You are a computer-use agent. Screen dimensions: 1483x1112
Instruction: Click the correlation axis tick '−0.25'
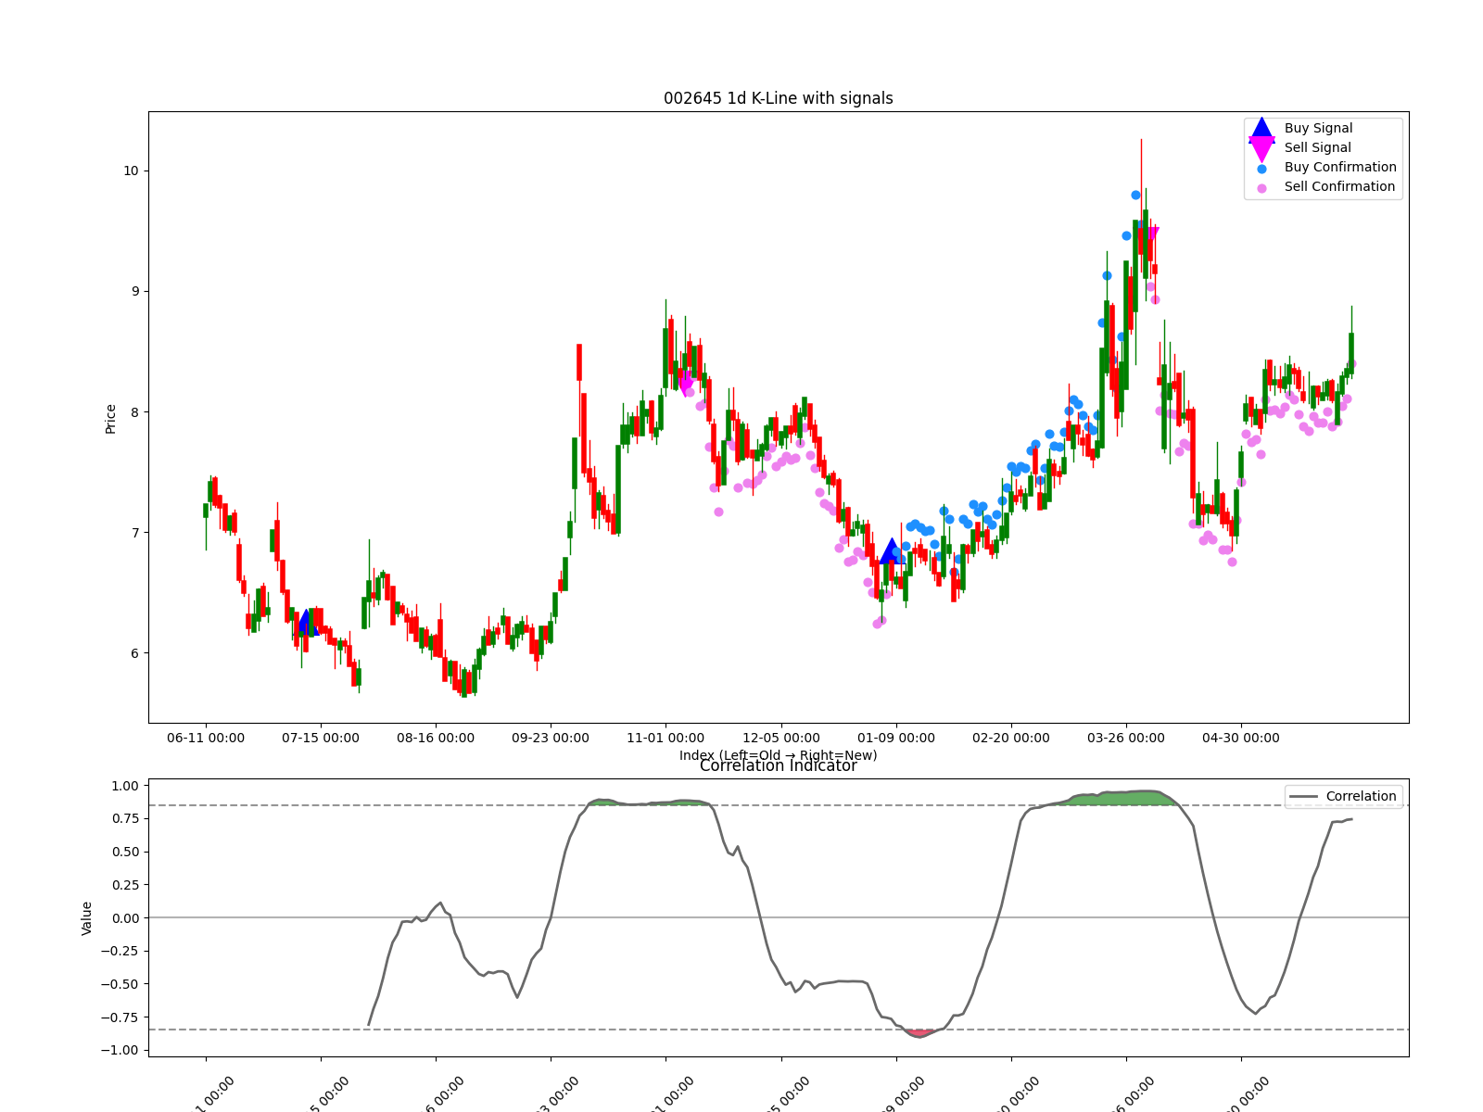tap(120, 951)
